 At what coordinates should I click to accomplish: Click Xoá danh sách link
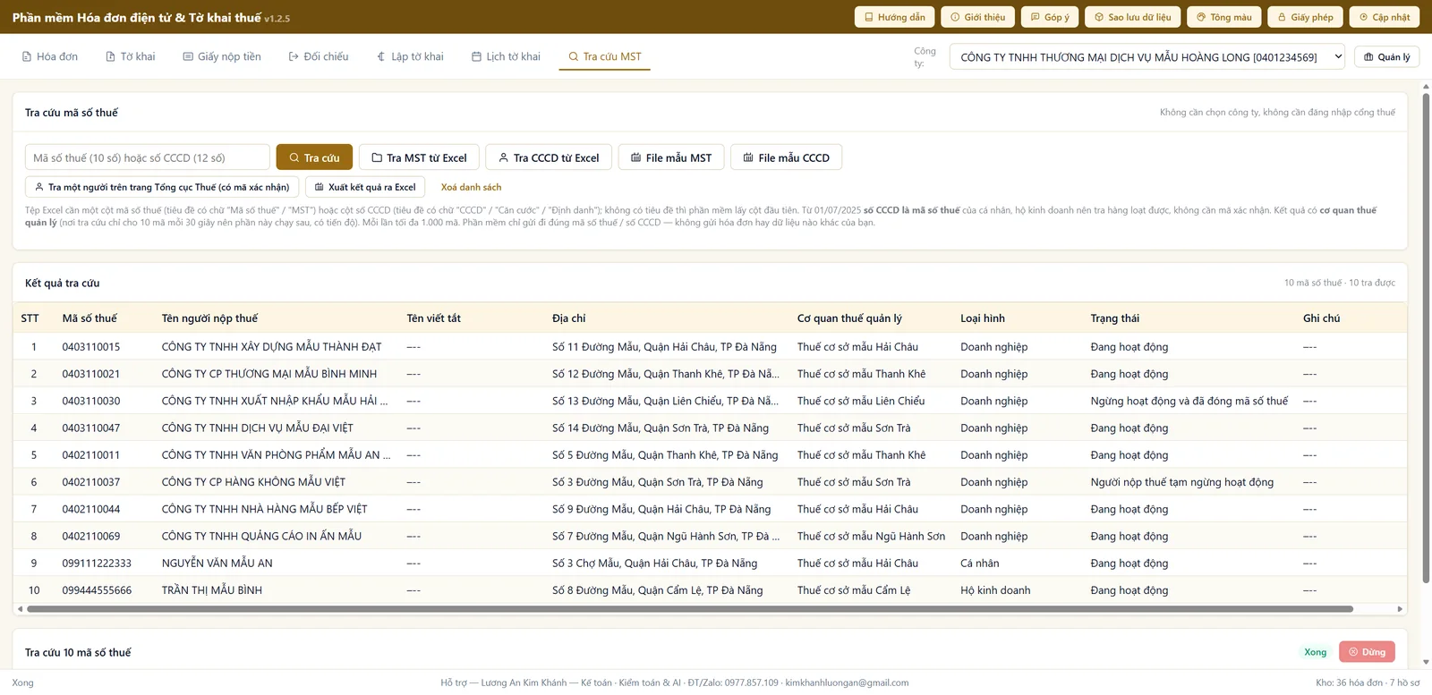471,187
